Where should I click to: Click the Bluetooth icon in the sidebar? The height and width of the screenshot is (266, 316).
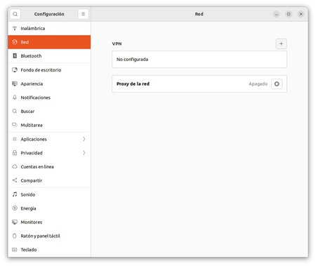coord(15,56)
